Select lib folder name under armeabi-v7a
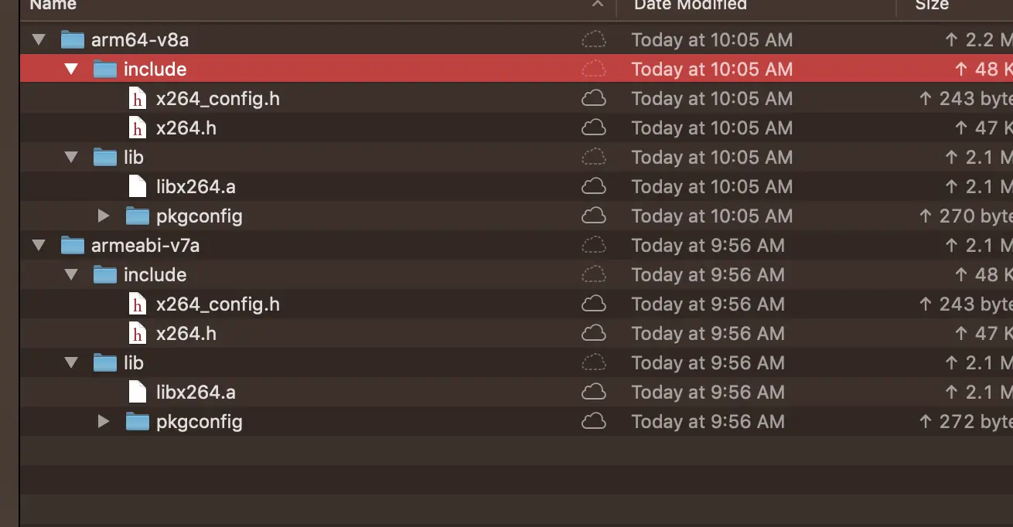Viewport: 1013px width, 527px height. (x=134, y=363)
